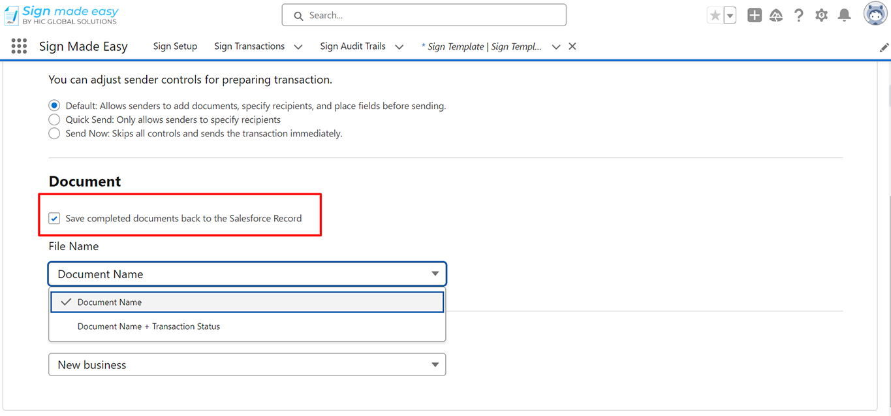Open the App Launcher grid icon
The image size is (891, 416).
[19, 46]
